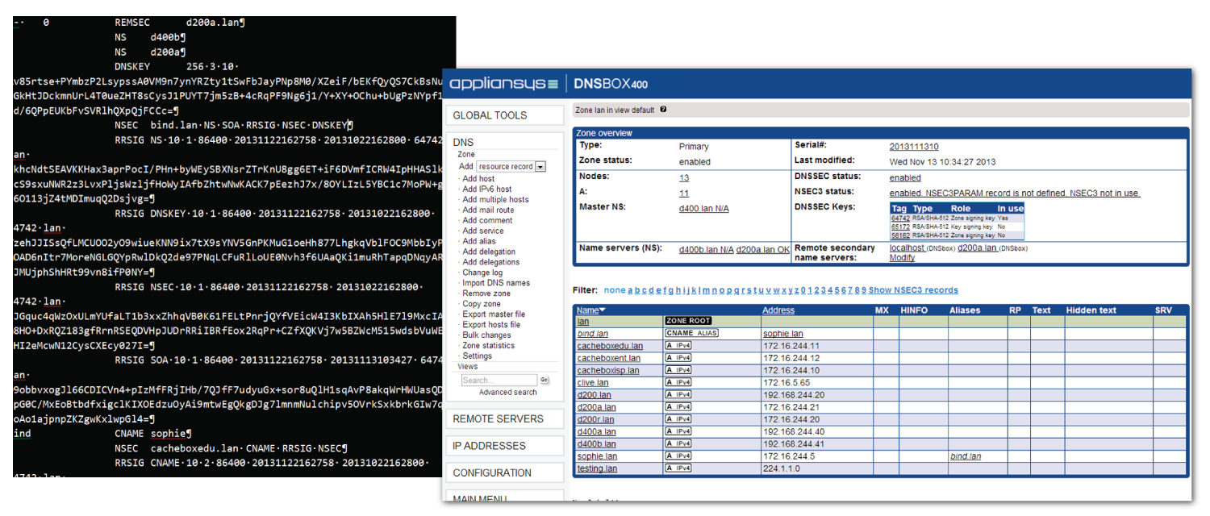This screenshot has height=516, width=1210.
Task: Click name server d200a.lan OK link
Action: (763, 250)
